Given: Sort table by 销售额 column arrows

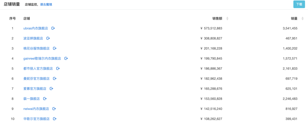Looking at the screenshot, I should click(227, 19).
